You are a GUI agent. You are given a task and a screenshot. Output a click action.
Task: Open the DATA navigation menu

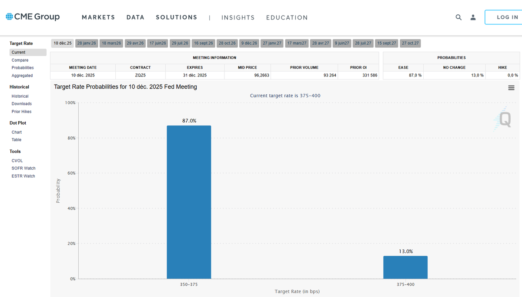click(x=135, y=17)
